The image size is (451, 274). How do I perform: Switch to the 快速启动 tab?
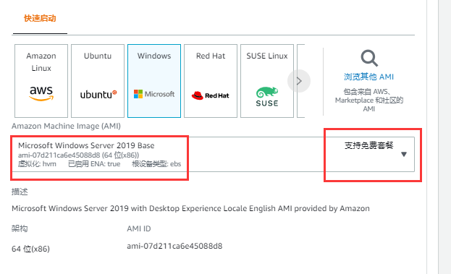coord(40,18)
